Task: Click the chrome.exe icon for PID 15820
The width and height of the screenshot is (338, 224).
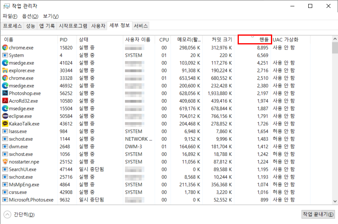Action: coord(5,48)
